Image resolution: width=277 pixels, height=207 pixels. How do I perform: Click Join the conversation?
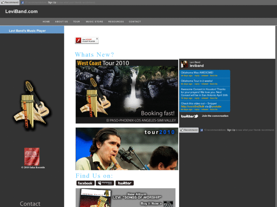click(x=215, y=116)
